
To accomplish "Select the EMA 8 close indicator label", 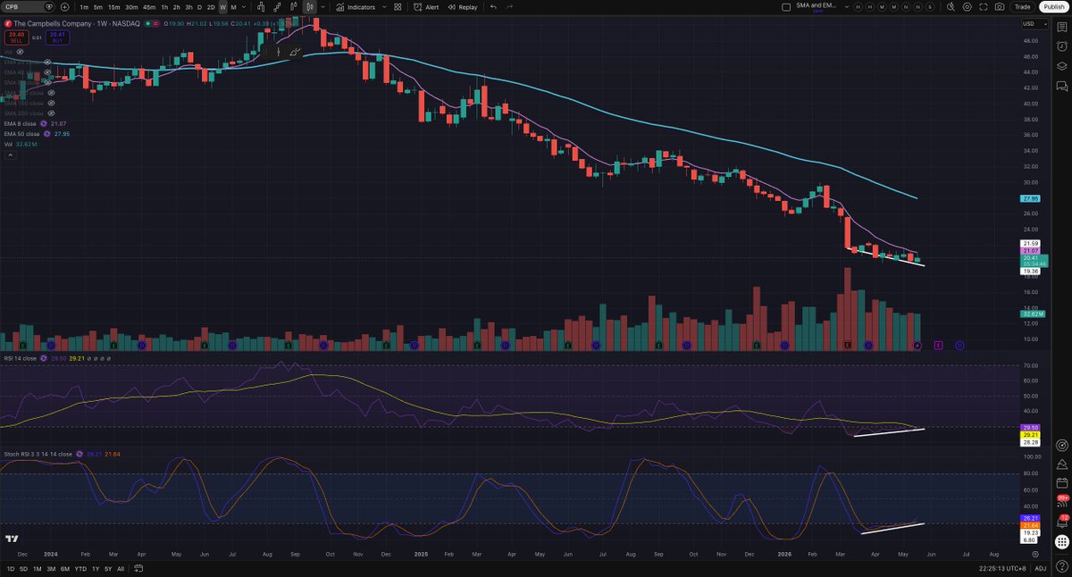I will tap(19, 123).
